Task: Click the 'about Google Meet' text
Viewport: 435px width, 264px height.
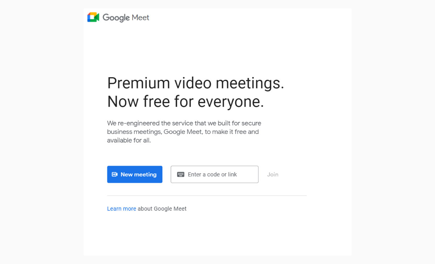Action: (x=162, y=209)
